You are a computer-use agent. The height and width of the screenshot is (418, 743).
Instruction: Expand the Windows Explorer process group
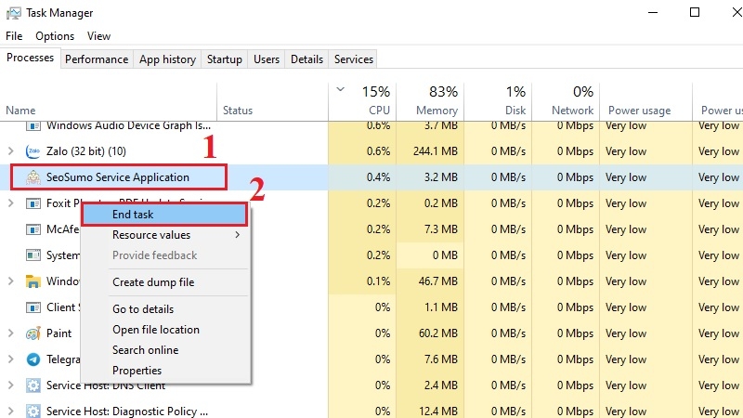(10, 281)
